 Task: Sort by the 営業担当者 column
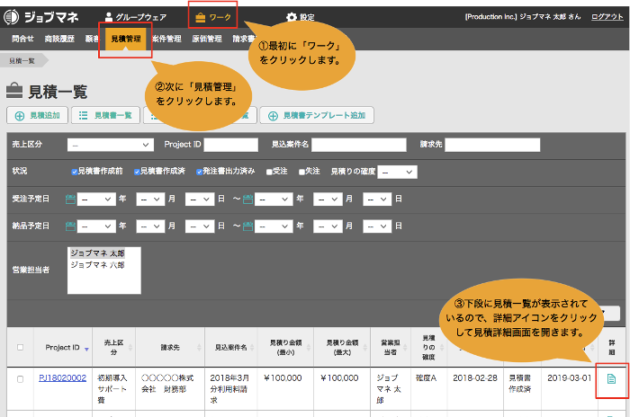point(391,347)
